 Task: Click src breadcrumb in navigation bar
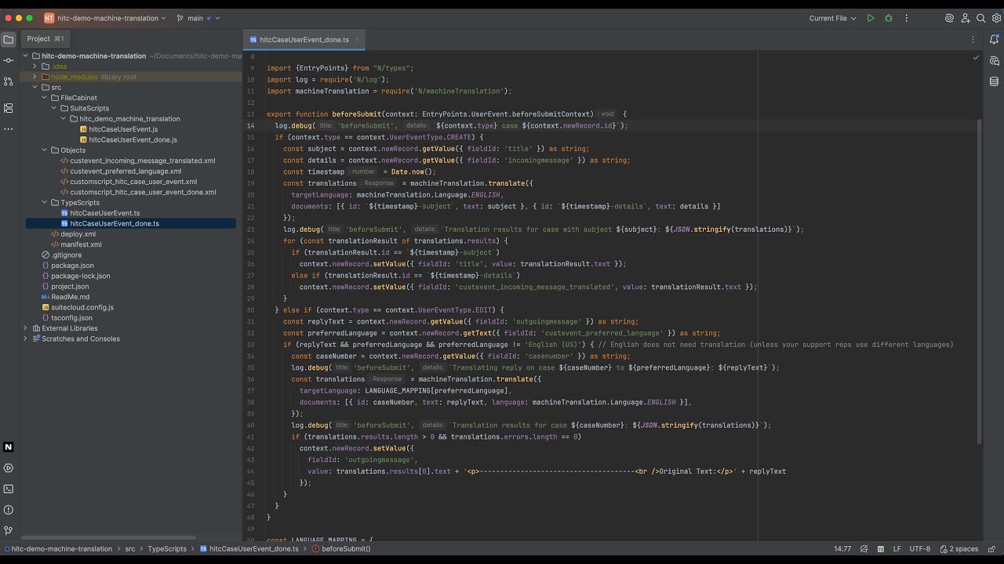click(x=130, y=549)
